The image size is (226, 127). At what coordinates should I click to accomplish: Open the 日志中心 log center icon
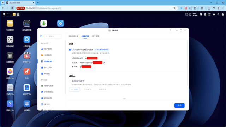coord(10,88)
